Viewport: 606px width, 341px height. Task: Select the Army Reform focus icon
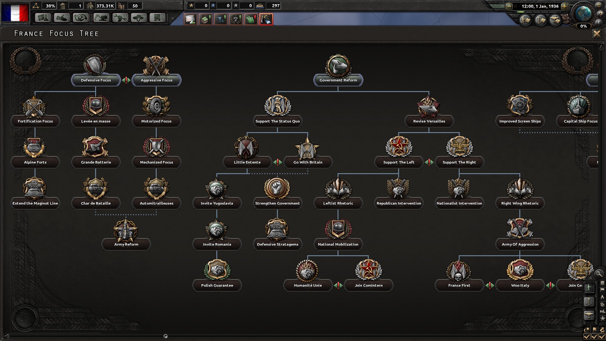pos(126,230)
